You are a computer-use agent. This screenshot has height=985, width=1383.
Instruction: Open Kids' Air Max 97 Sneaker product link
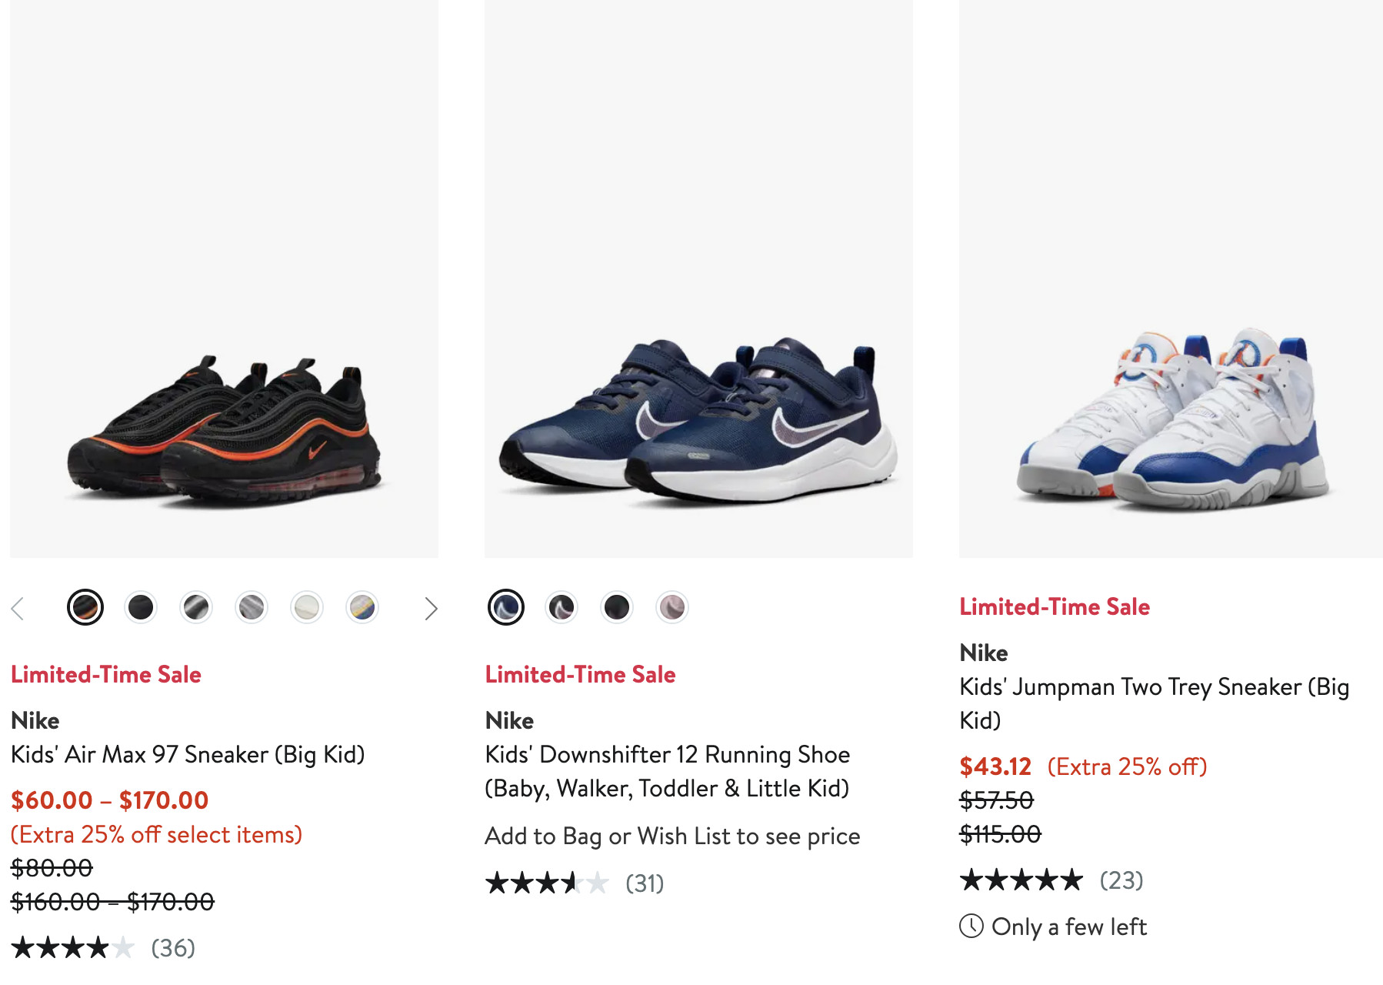coord(188,754)
